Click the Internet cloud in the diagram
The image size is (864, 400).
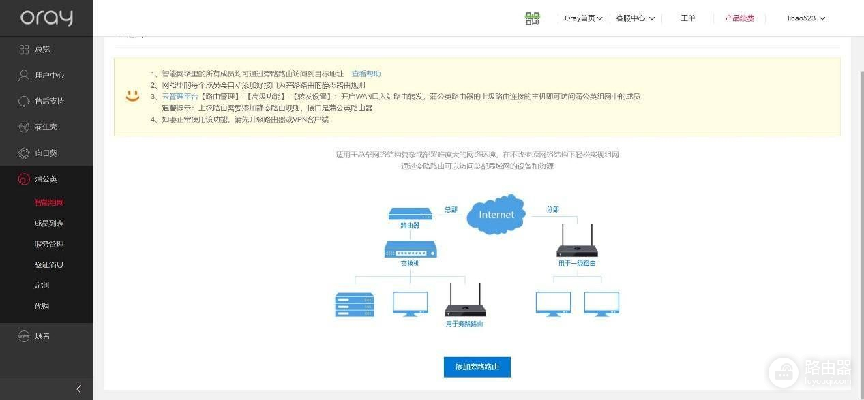(496, 215)
